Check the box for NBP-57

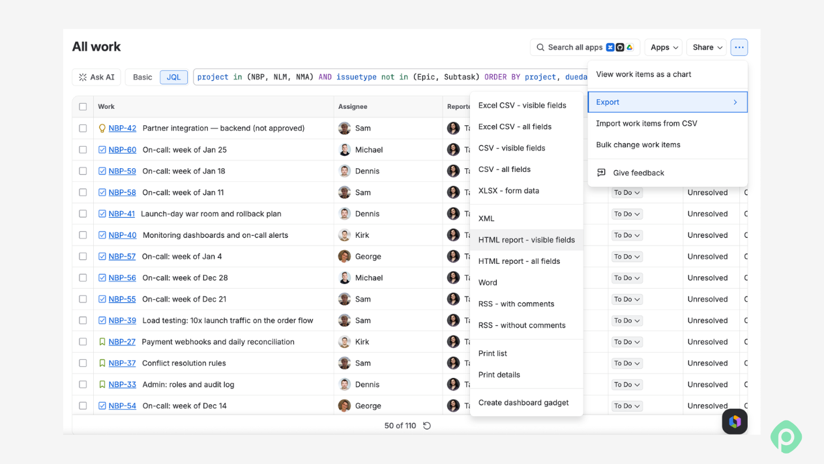click(x=83, y=256)
